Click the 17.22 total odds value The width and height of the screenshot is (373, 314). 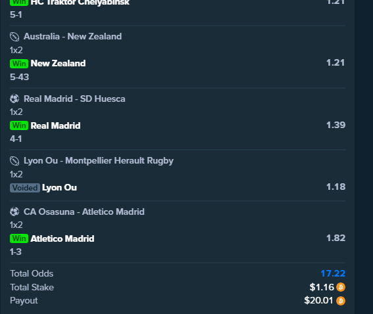coord(333,273)
